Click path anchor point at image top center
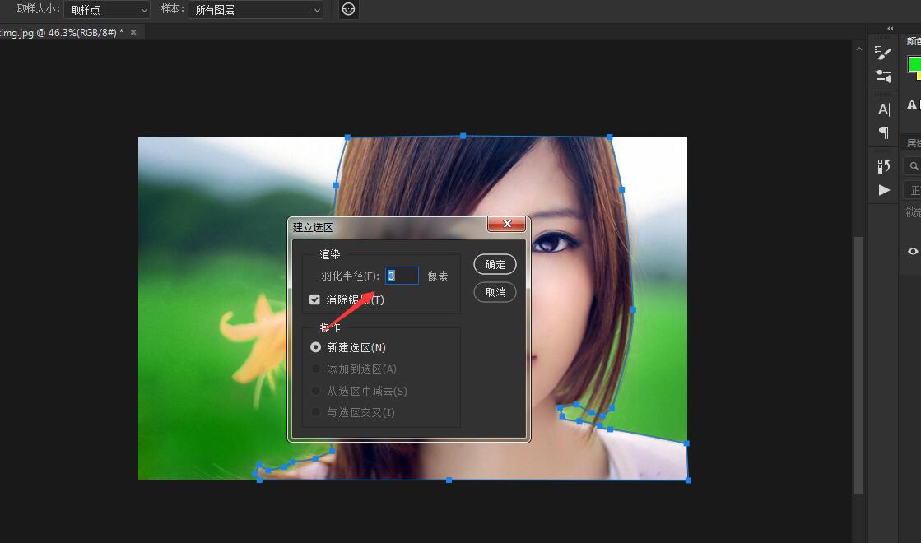This screenshot has height=543, width=921. (463, 136)
